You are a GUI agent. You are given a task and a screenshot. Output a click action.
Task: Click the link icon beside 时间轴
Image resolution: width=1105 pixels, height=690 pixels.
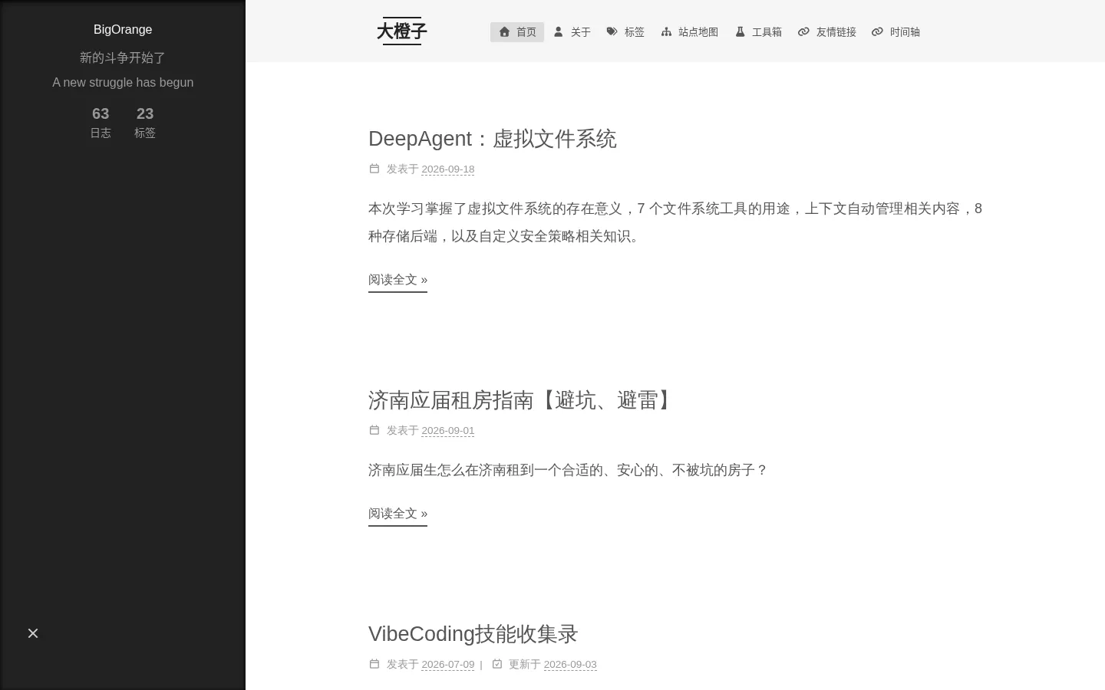click(x=877, y=31)
